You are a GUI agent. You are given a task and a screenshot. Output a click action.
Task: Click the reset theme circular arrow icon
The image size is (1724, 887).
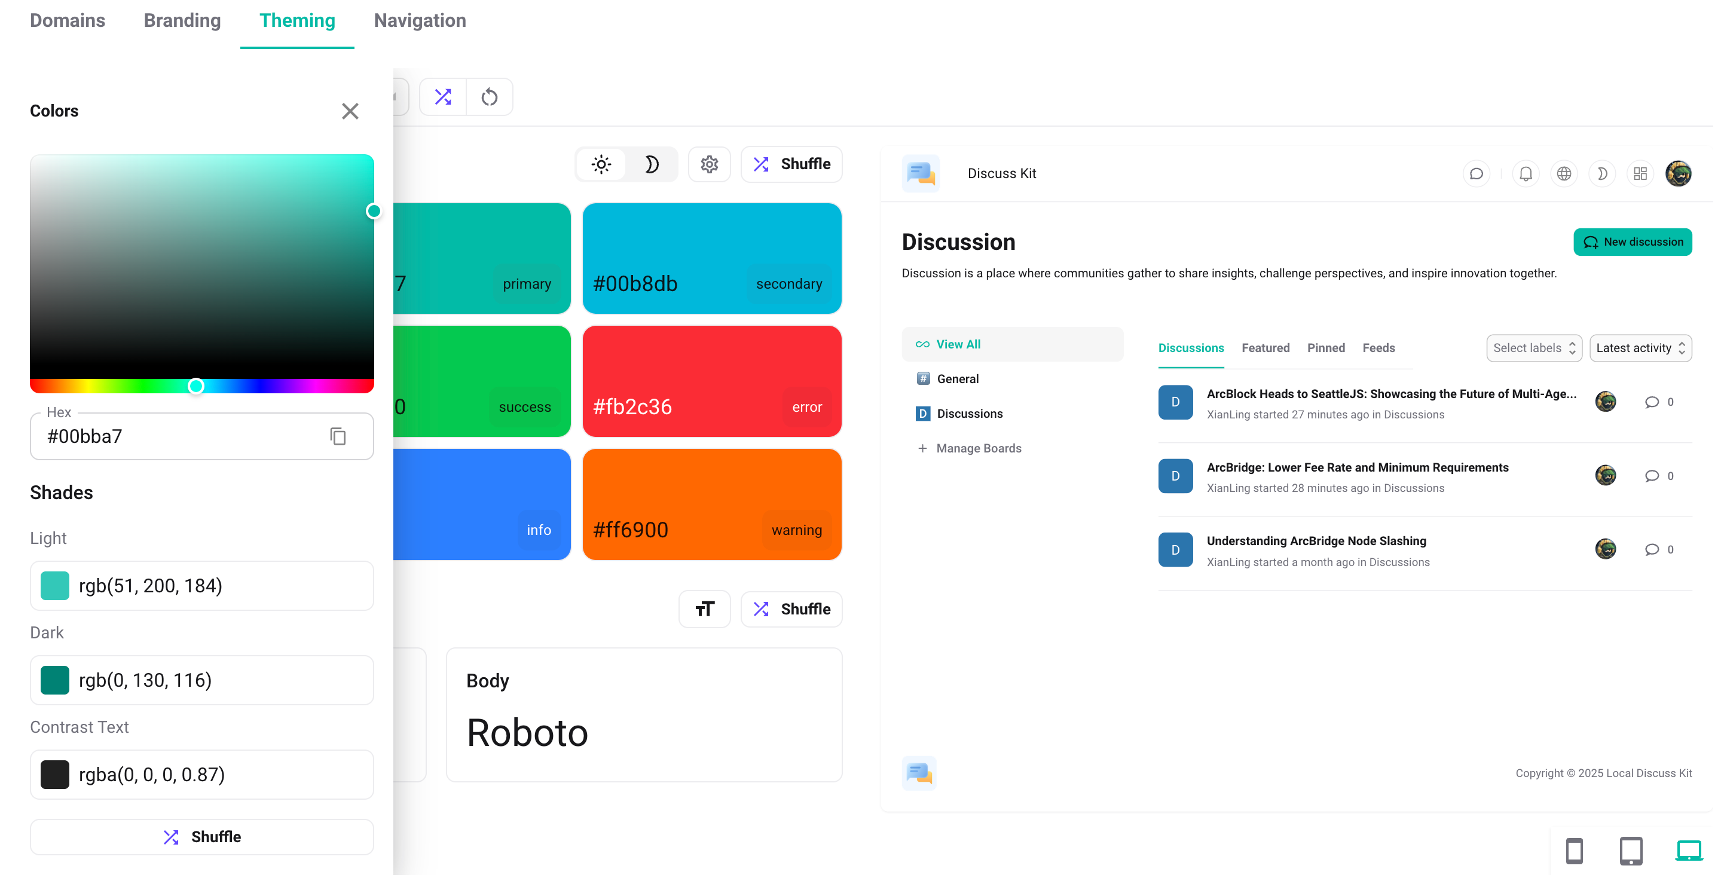point(489,97)
